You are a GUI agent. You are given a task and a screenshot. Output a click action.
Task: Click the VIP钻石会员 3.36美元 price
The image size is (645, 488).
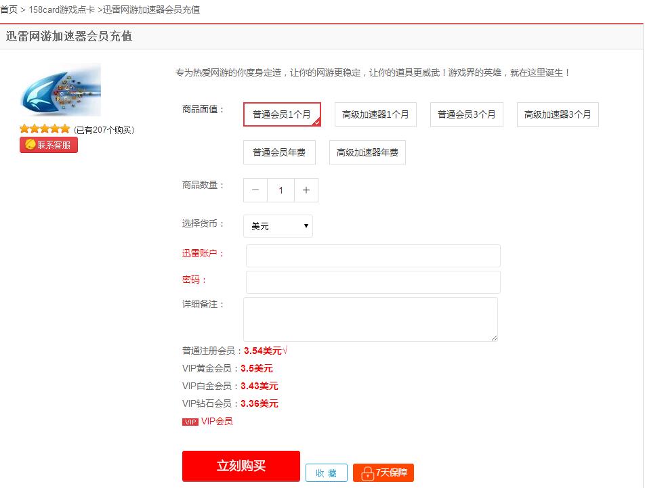tap(259, 404)
